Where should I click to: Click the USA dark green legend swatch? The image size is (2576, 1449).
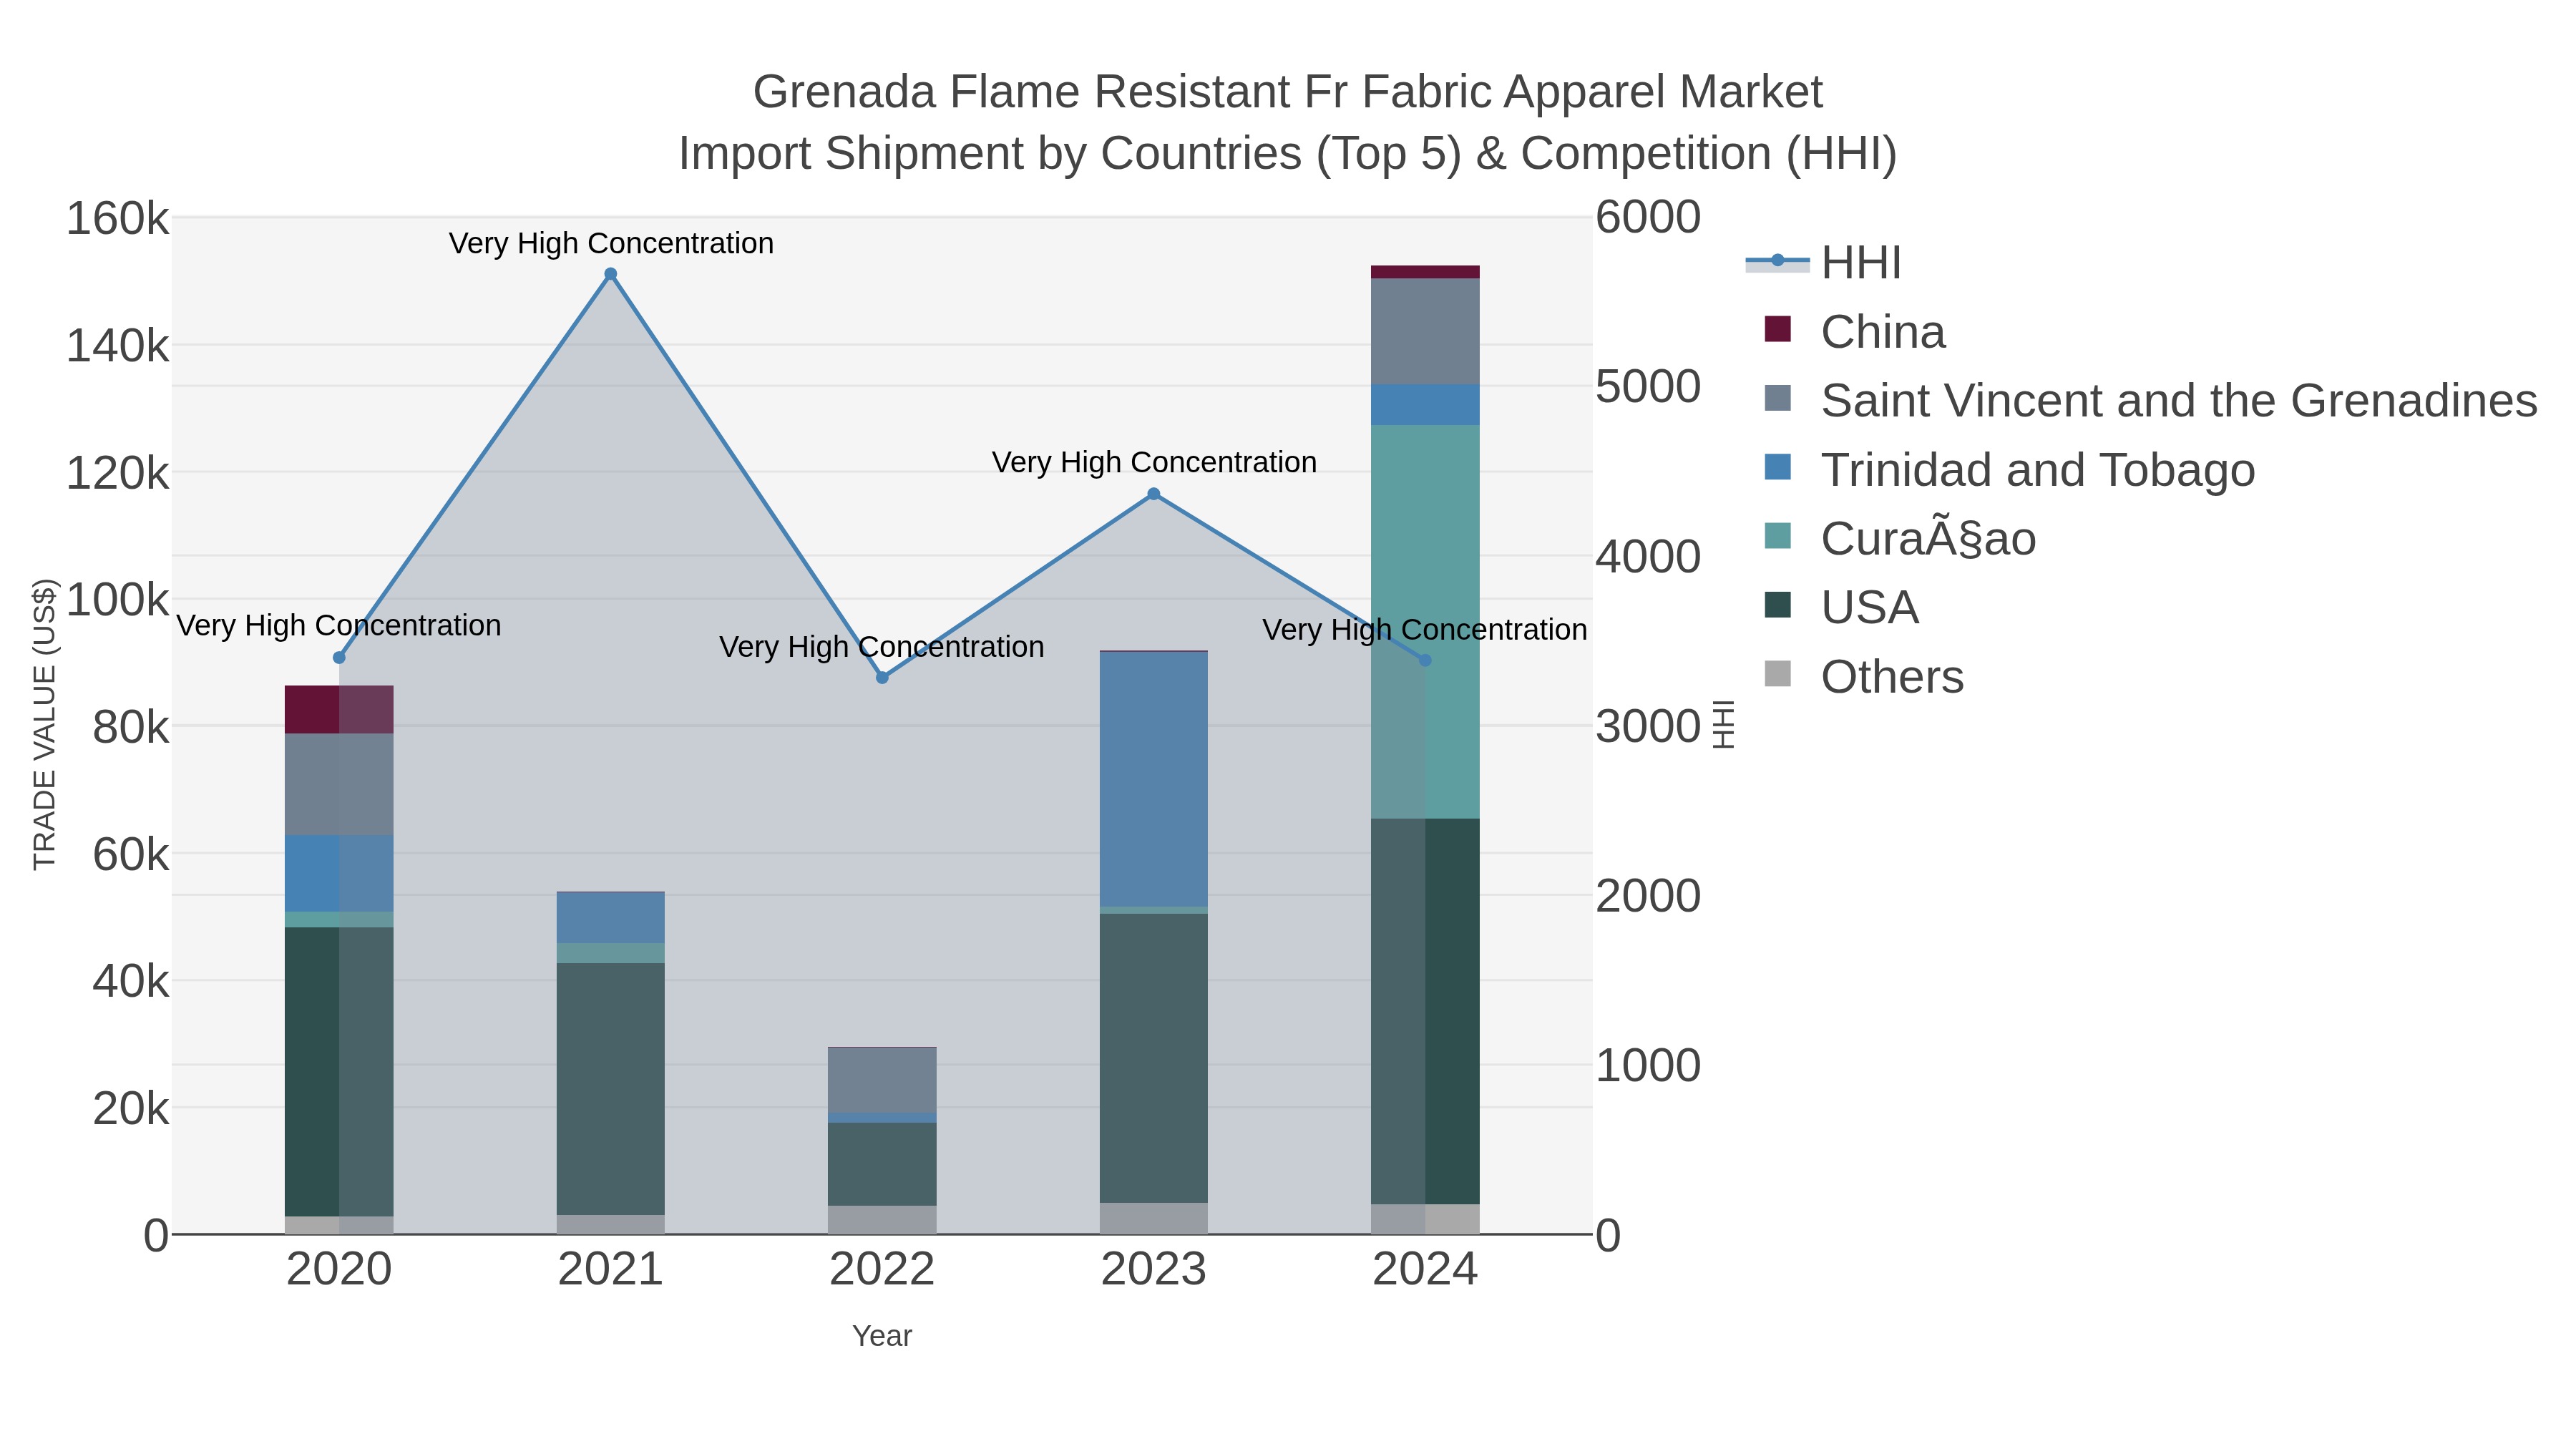point(1777,604)
